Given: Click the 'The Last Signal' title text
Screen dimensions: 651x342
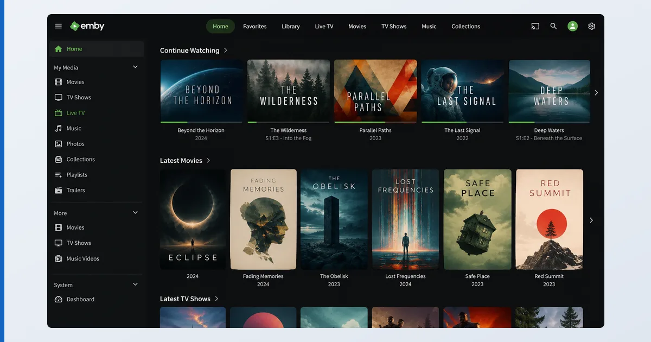Looking at the screenshot, I should (462, 130).
